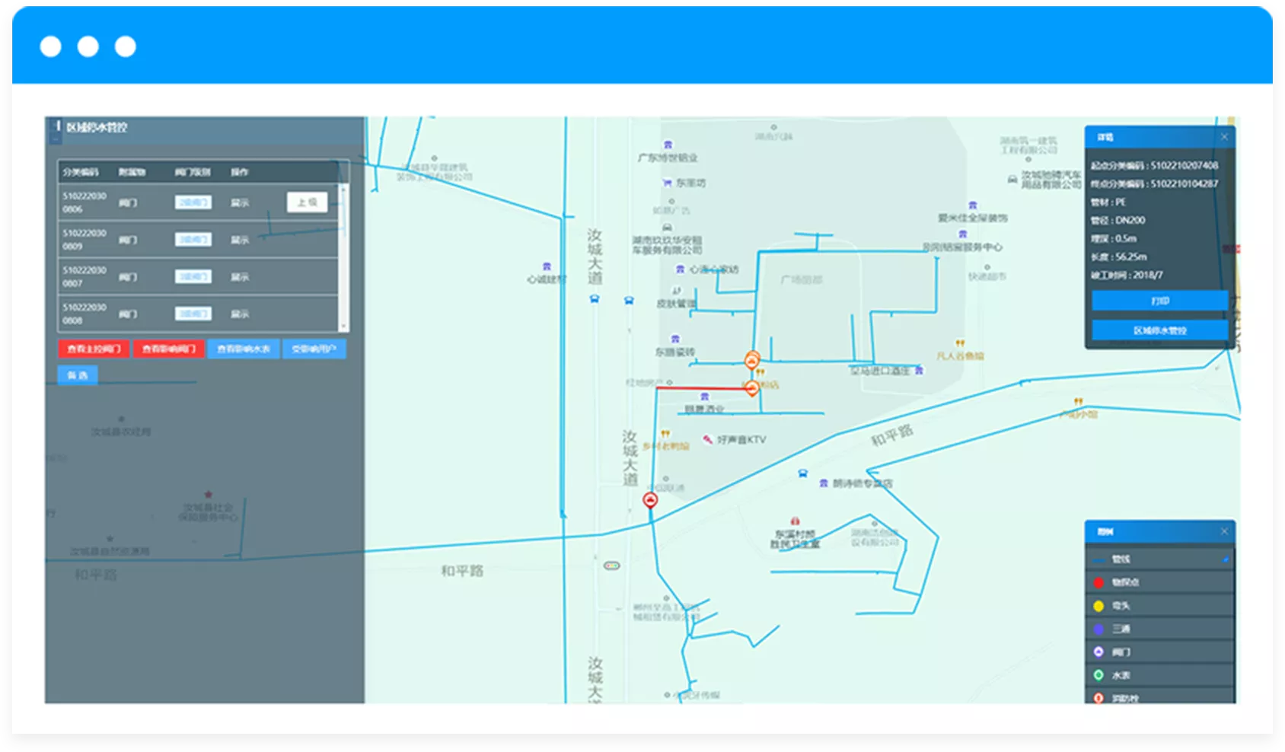Click the clinic icon above 东濠村 label
This screenshot has width=1285, height=752.
[795, 521]
